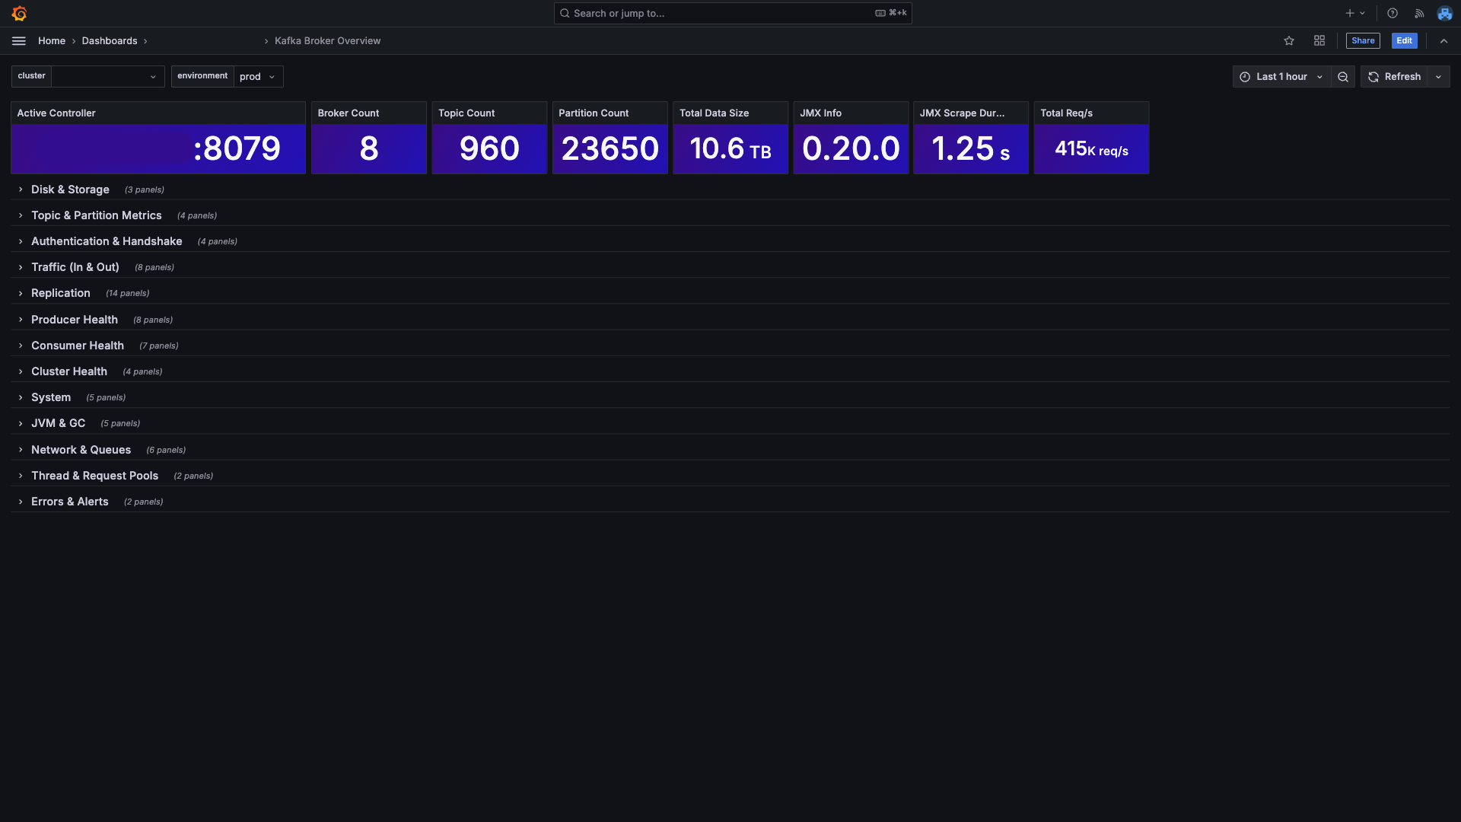Open the news feed RSS icon

coord(1419,13)
